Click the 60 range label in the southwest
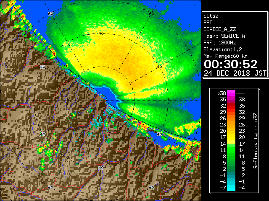269x201 pixels. click(x=50, y=187)
